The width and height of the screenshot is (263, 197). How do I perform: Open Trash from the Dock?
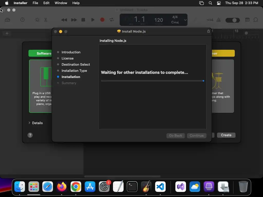[x=243, y=187]
